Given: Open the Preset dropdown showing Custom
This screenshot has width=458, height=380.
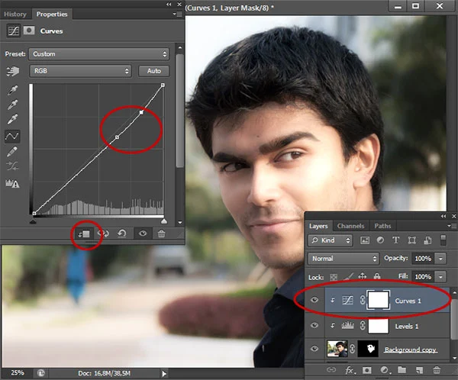Looking at the screenshot, I should click(x=99, y=54).
